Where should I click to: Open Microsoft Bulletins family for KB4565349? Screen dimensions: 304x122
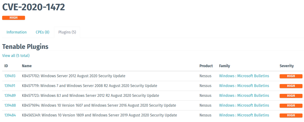coord(244,115)
